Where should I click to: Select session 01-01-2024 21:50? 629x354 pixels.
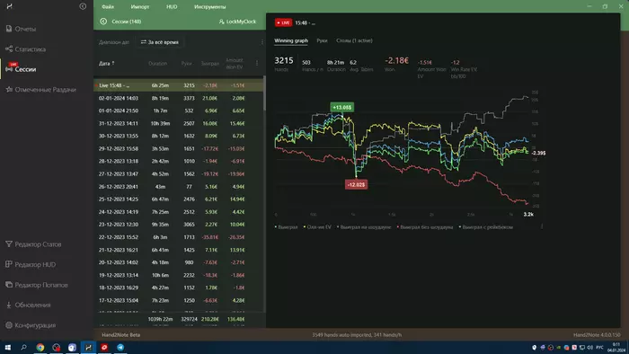[179, 111]
